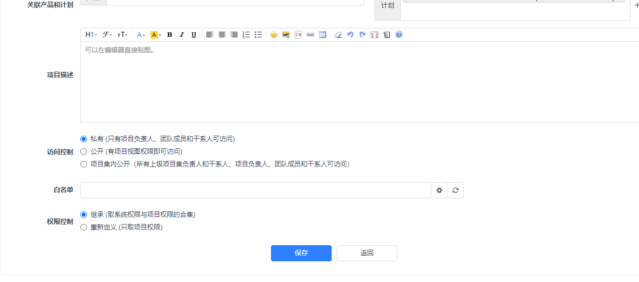Viewport: 639px width, 282px height.
Task: Click the 白名单 whitelist input field
Action: coord(255,190)
